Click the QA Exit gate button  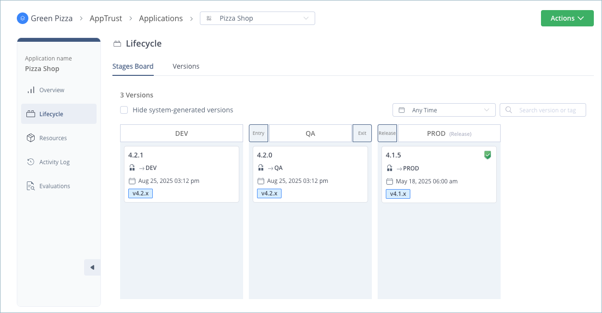[x=362, y=133]
